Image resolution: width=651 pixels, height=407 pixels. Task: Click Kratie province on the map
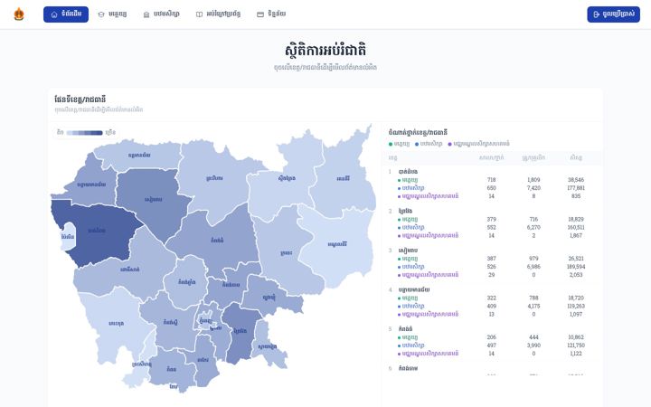pos(286,253)
